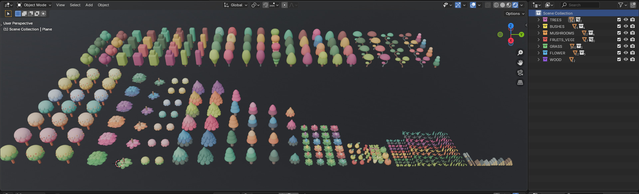Open the Options popover
The image size is (639, 194).
(515, 14)
